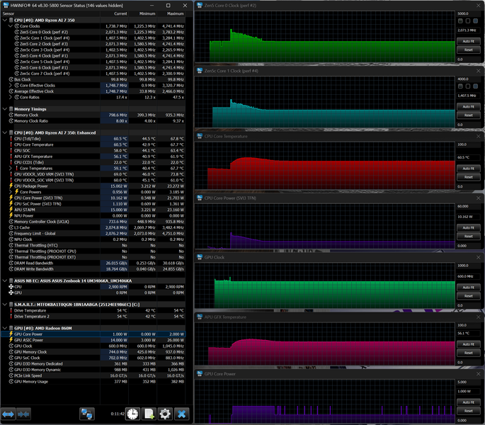Click icon in GPU Clock graph title
This screenshot has width=485, height=425.
[200, 257]
